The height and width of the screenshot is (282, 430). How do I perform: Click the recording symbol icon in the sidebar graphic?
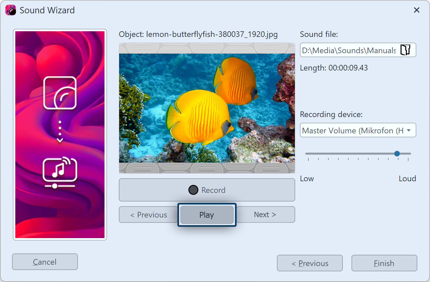[x=60, y=93]
